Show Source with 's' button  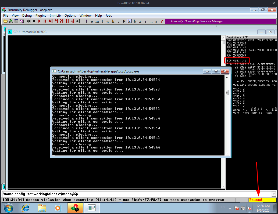point(156,21)
